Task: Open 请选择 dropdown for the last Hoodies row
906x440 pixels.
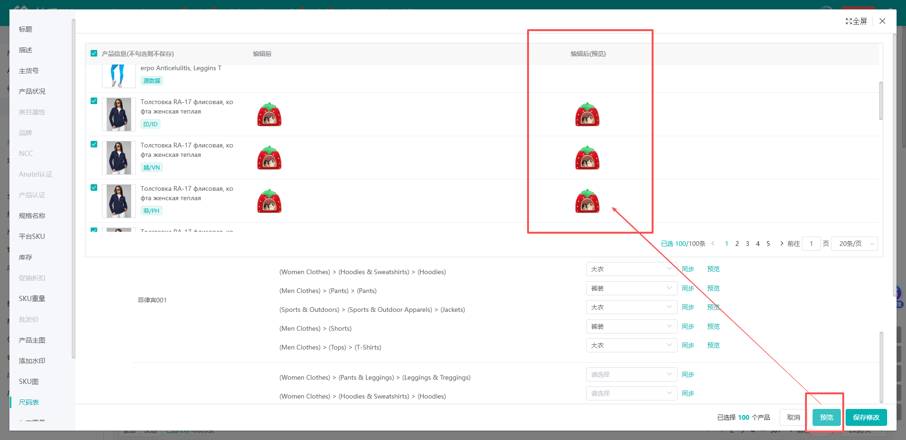Action: 631,393
